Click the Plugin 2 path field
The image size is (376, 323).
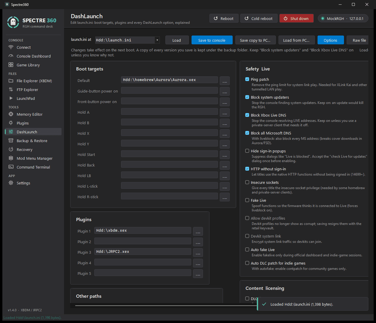(143, 241)
